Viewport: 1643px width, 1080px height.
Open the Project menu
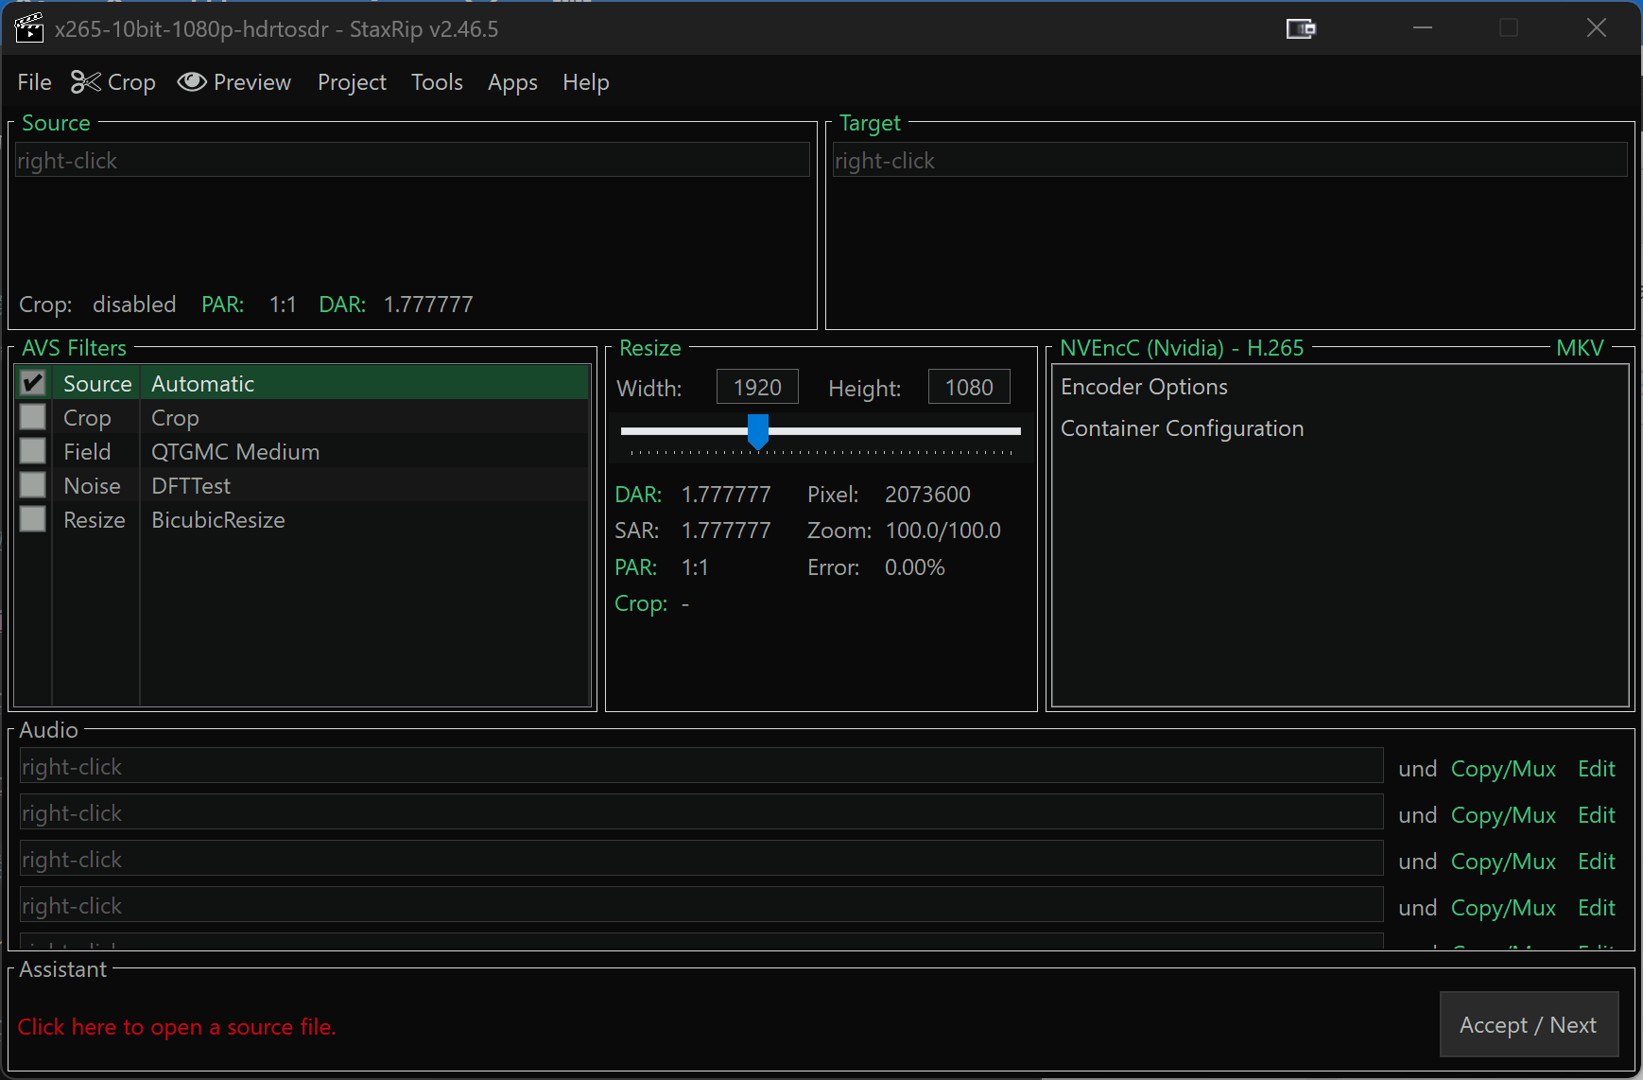352,83
